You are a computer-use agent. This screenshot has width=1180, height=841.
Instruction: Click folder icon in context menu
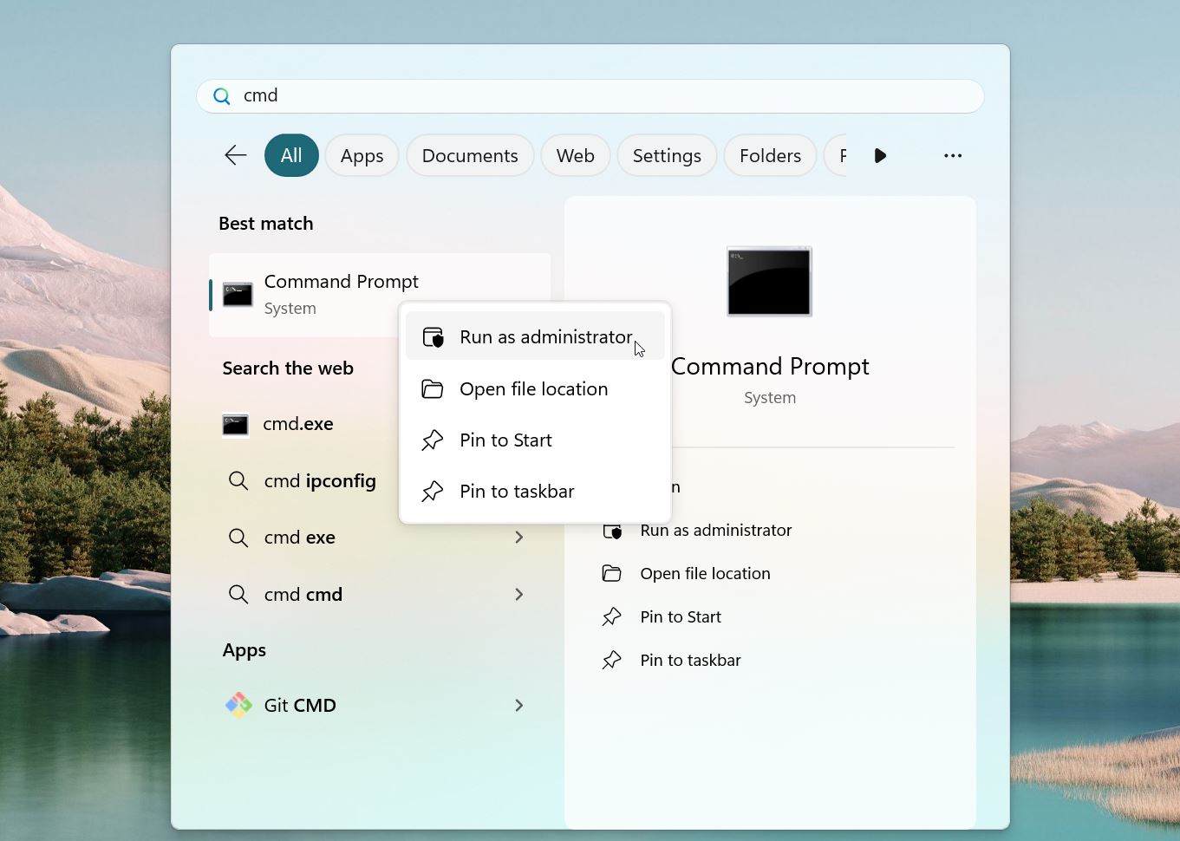tap(433, 388)
